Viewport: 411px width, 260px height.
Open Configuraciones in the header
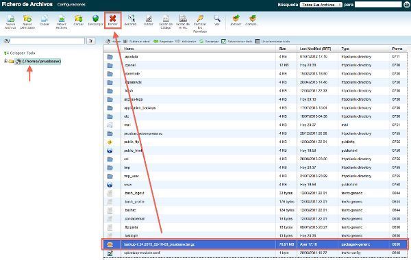point(71,5)
